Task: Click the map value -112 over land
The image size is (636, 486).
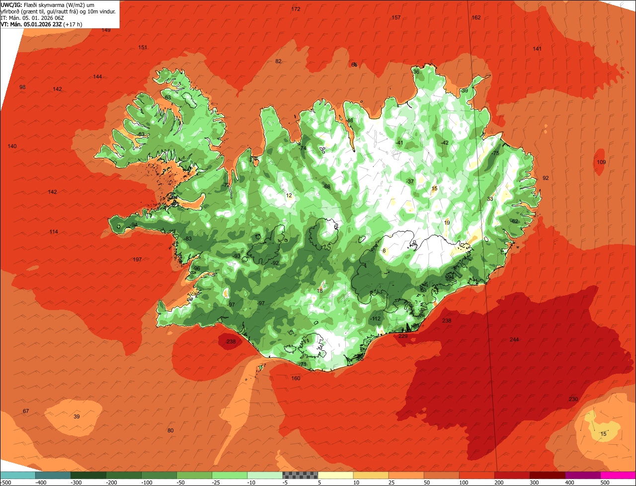Action: (376, 319)
